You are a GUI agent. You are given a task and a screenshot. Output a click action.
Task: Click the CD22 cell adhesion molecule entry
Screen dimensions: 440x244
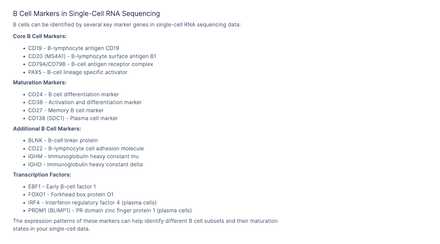pos(86,149)
